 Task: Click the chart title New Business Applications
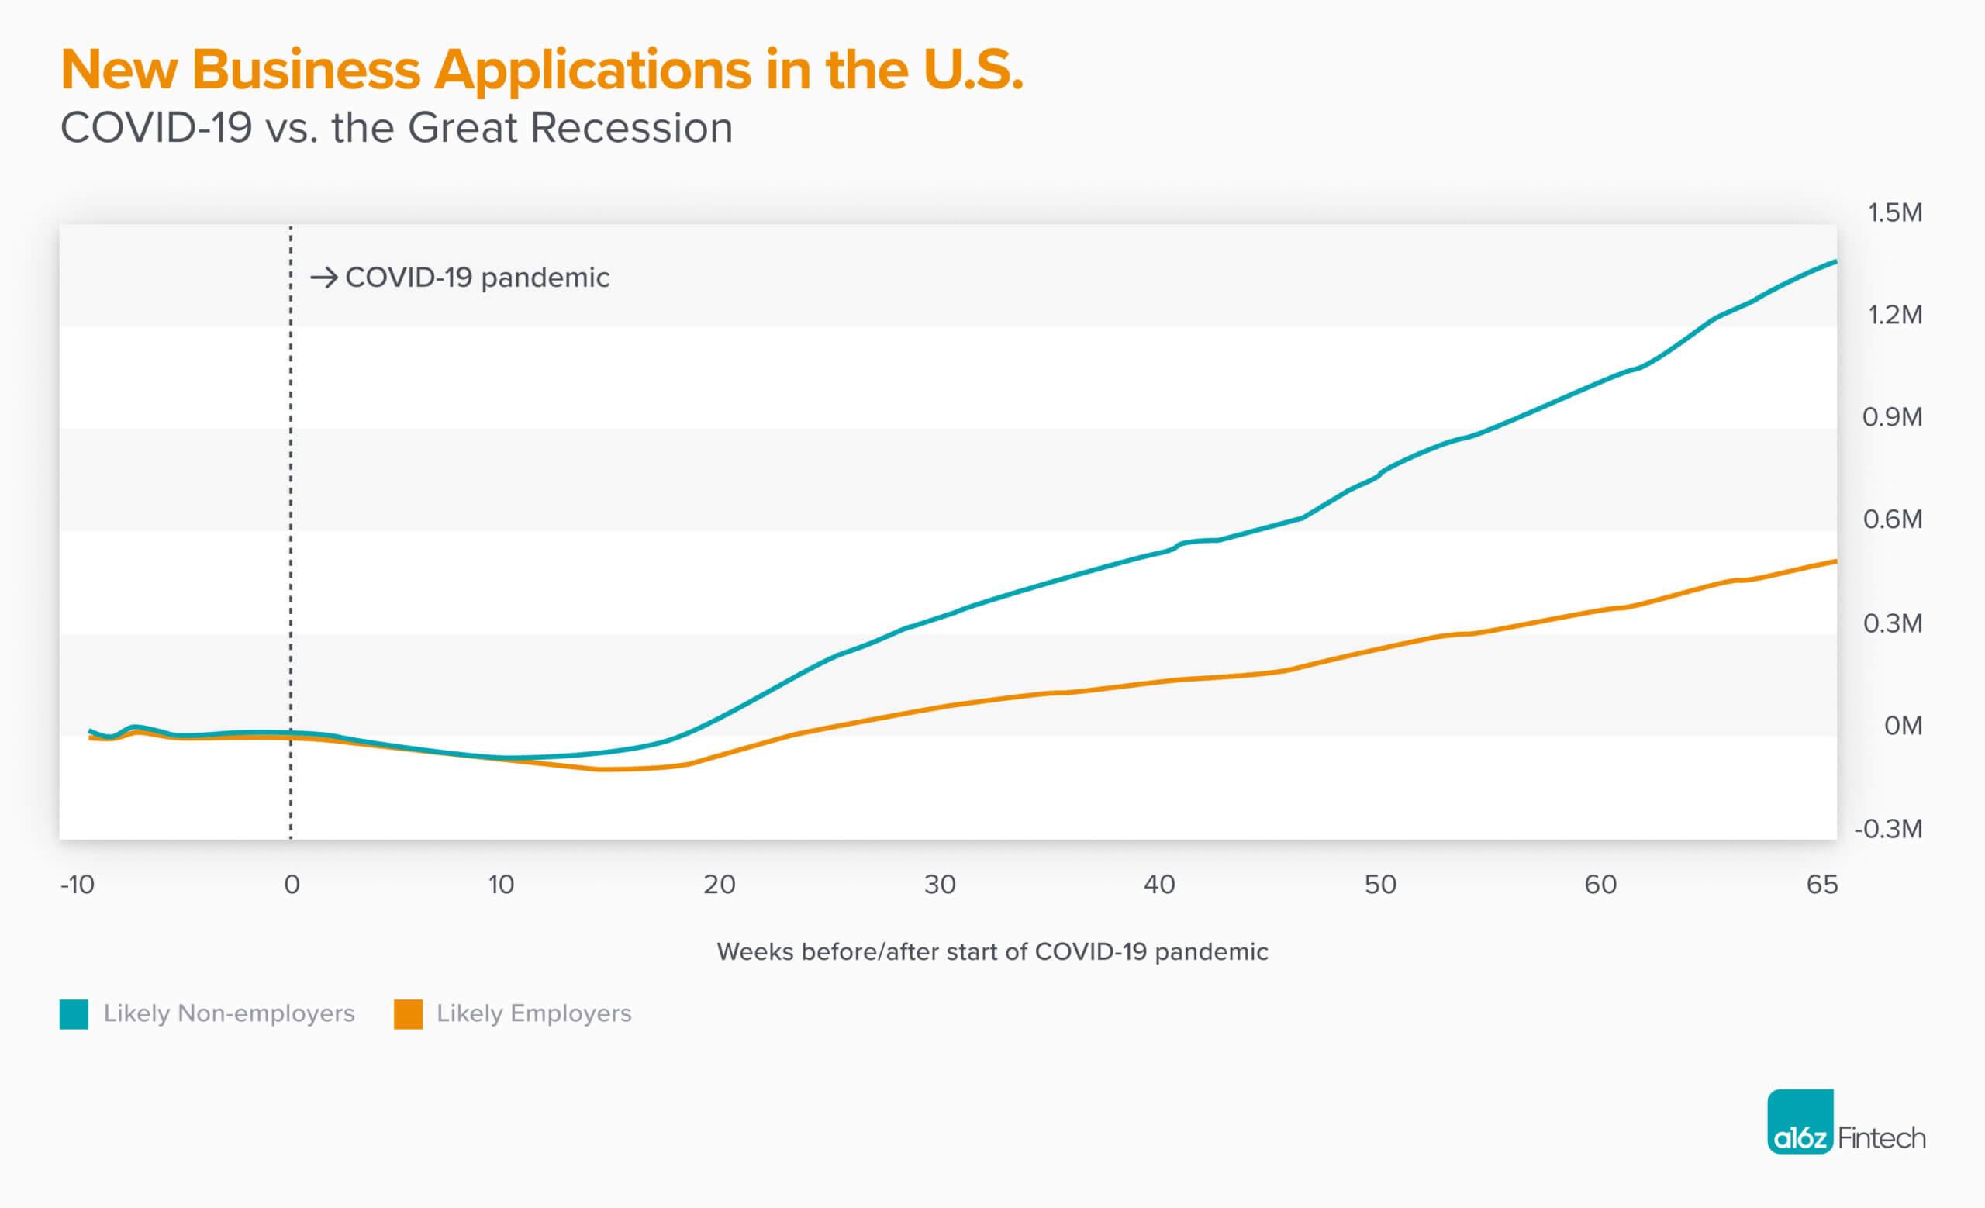541,69
